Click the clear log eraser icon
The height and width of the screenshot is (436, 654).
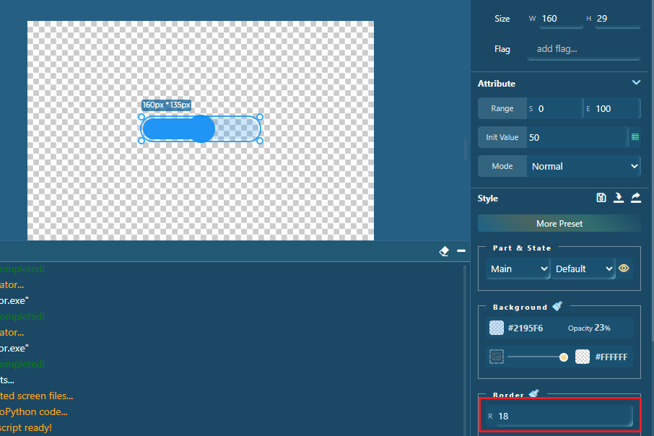(x=444, y=251)
